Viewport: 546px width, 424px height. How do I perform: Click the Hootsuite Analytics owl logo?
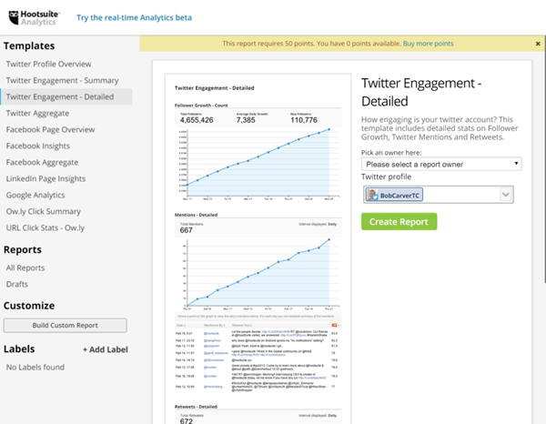(x=15, y=17)
